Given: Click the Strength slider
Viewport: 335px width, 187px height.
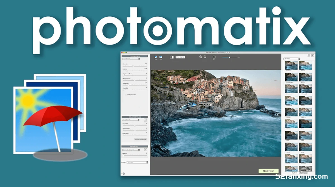Looking at the screenshot, I should (x=135, y=66).
